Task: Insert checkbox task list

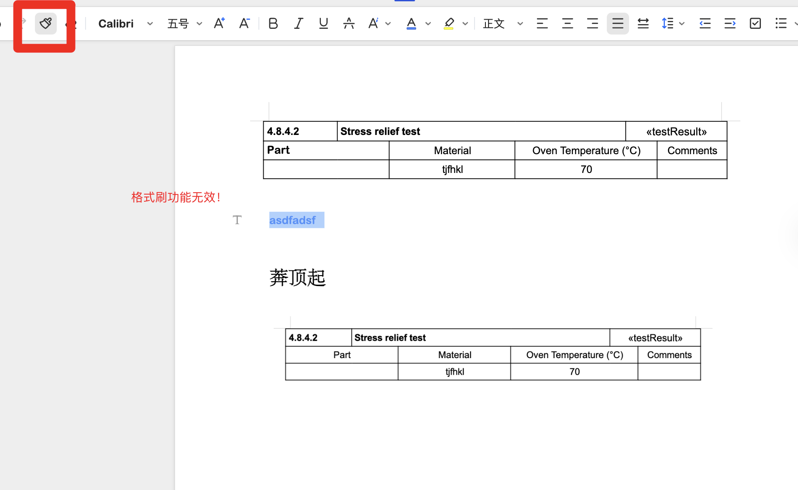Action: (x=755, y=23)
